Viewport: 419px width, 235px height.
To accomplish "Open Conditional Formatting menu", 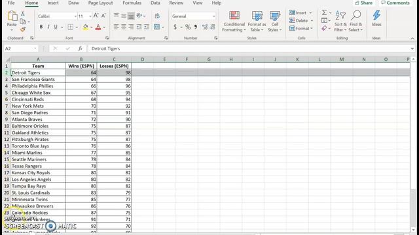I will [234, 22].
